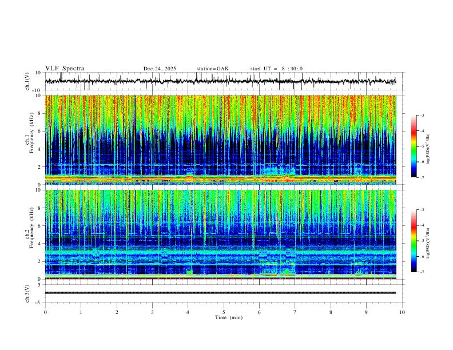Click the 'Time (min)' axis label

tap(229, 317)
